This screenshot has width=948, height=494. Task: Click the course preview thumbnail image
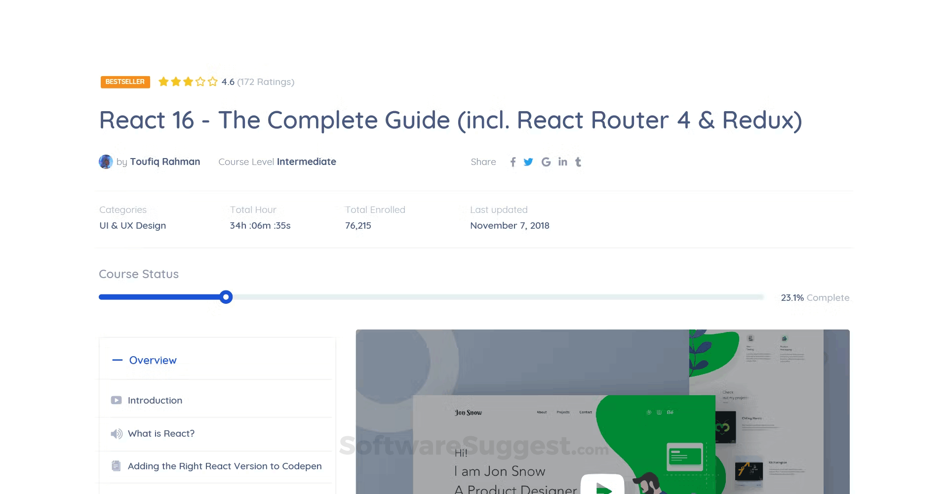[x=602, y=412]
